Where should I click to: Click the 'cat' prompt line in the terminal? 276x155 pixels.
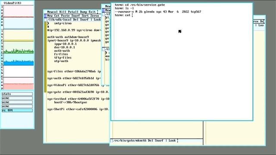click(124, 15)
